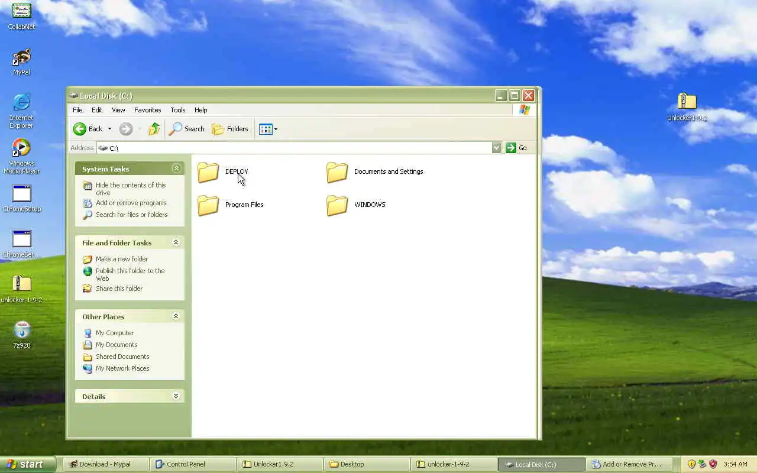
Task: Open the Favorites menu
Action: [147, 110]
